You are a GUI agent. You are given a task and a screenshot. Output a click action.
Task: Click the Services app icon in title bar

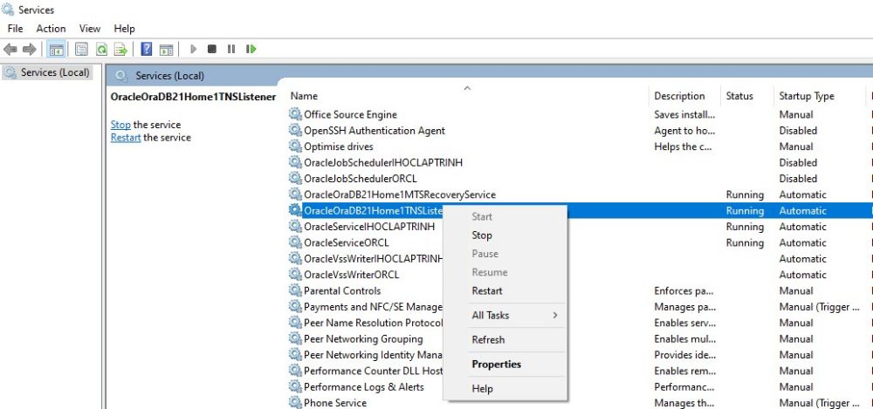pyautogui.click(x=8, y=10)
